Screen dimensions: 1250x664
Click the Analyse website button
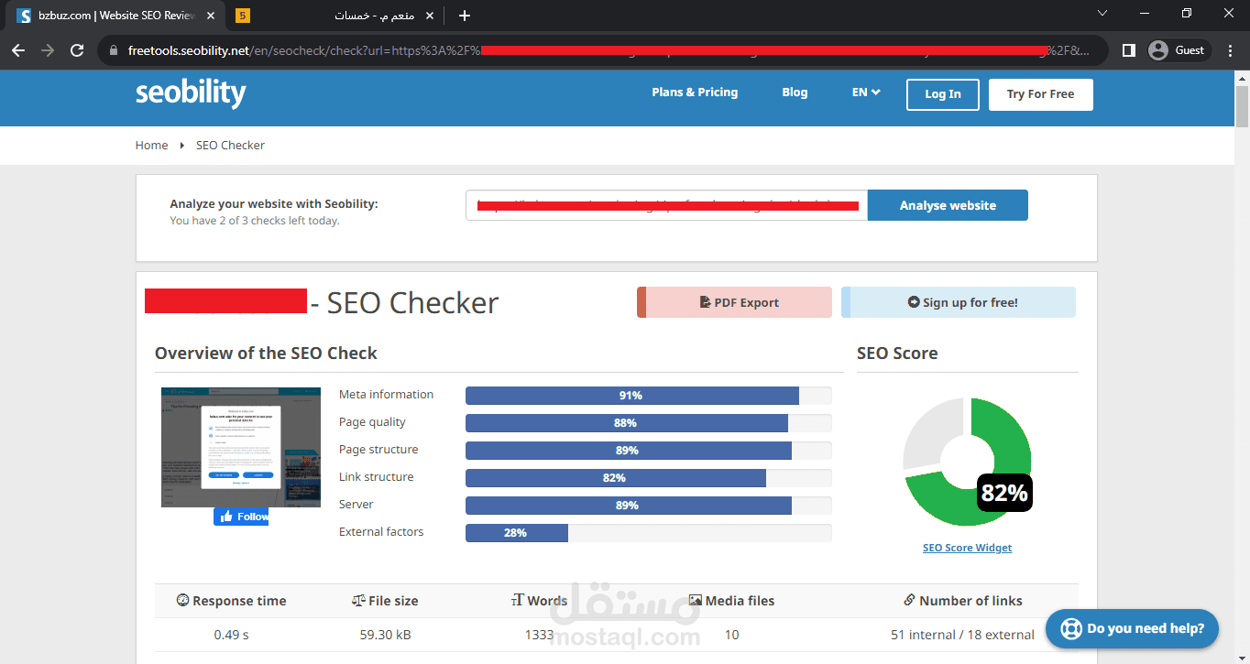(x=948, y=205)
